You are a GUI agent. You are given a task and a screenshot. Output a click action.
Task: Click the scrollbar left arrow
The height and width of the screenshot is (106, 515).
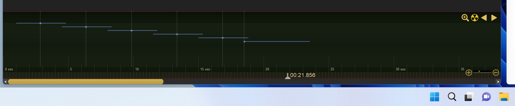[6, 82]
